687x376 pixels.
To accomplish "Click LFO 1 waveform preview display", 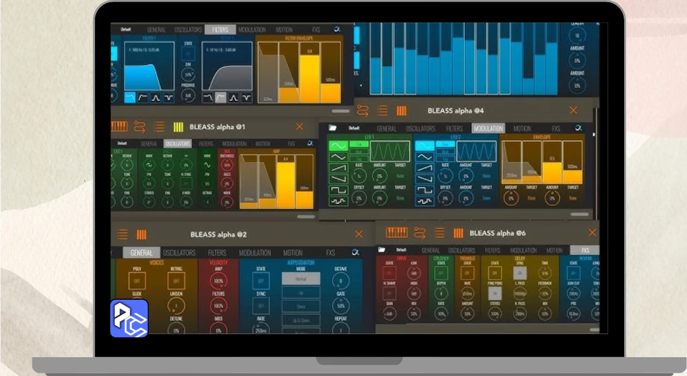I will 390,151.
